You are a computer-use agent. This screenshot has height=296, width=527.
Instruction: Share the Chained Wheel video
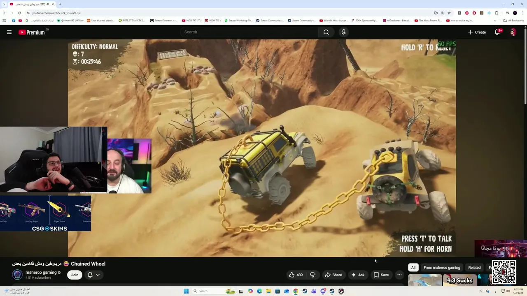tap(333, 275)
